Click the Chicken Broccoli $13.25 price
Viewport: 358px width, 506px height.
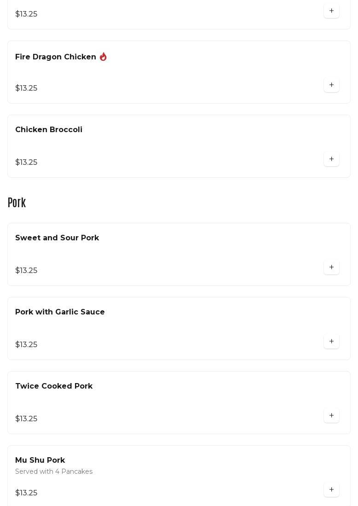click(26, 163)
